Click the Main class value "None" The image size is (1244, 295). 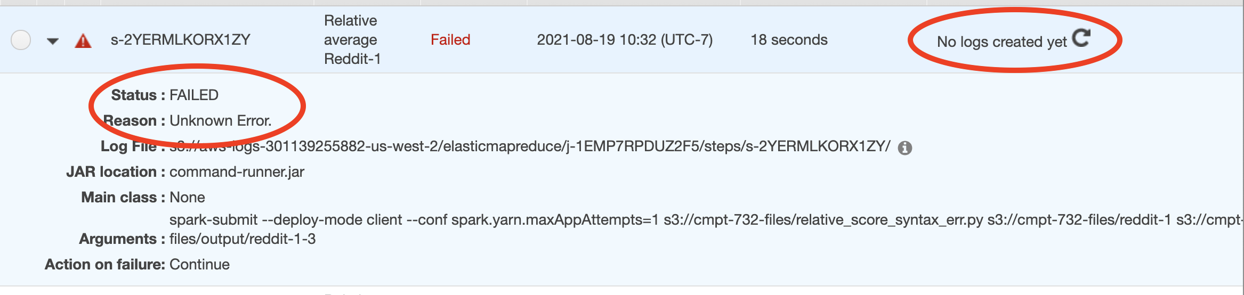pos(187,198)
